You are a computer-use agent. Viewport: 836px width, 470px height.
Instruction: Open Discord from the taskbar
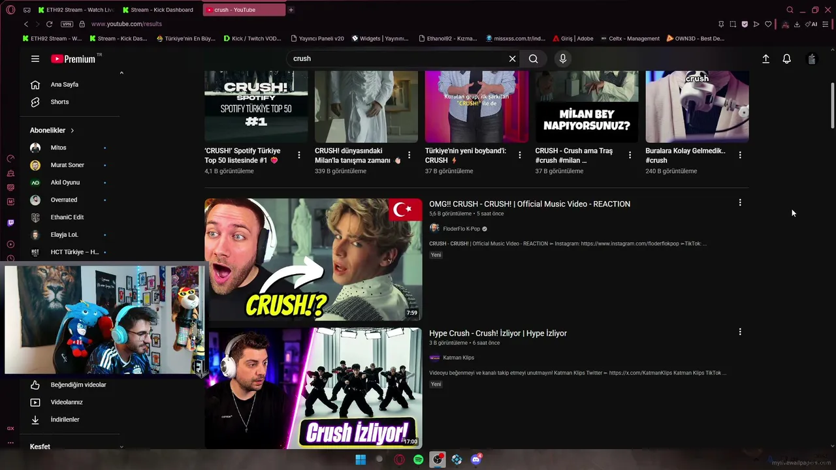coord(476,460)
